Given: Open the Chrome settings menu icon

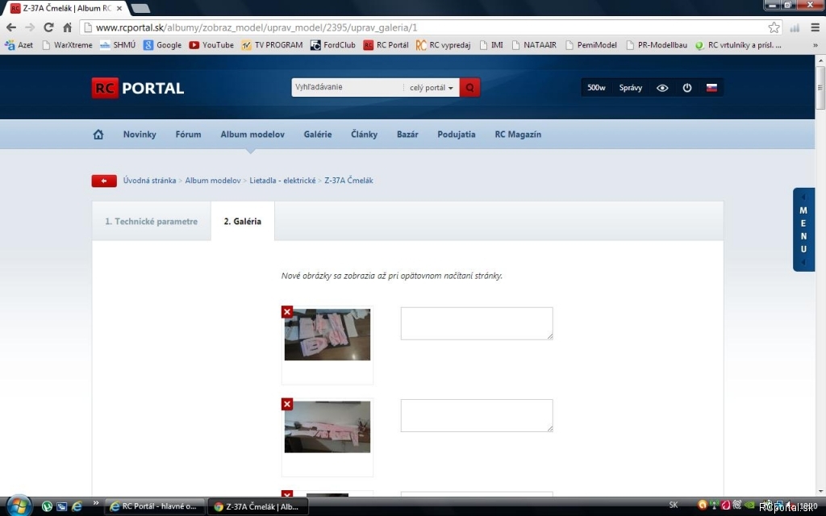Looking at the screenshot, I should (815, 27).
